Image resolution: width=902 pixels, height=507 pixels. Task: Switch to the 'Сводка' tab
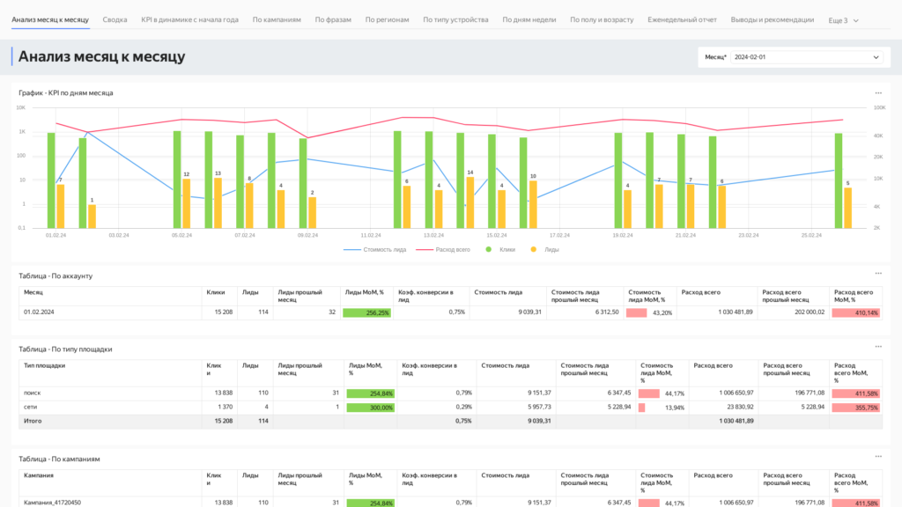coord(115,19)
